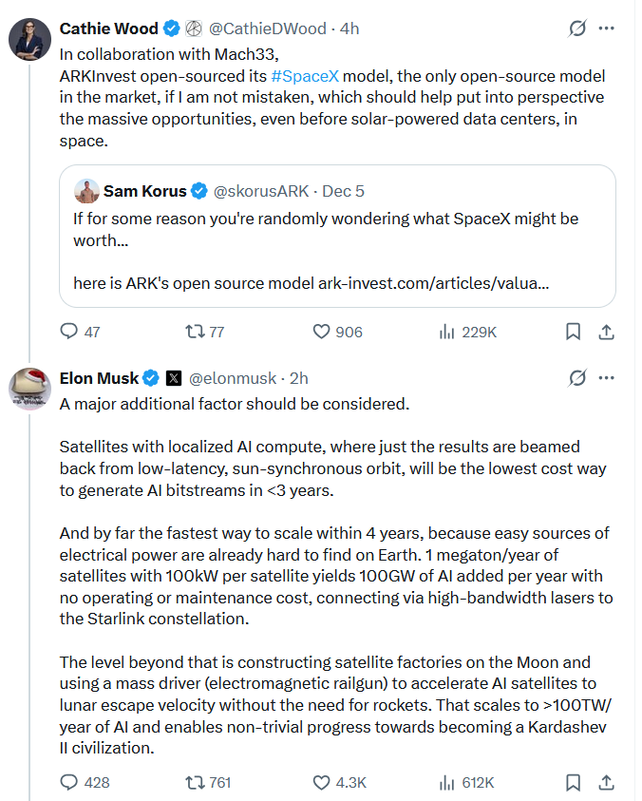
Task: Reply to Elon Musk's post
Action: [68, 782]
